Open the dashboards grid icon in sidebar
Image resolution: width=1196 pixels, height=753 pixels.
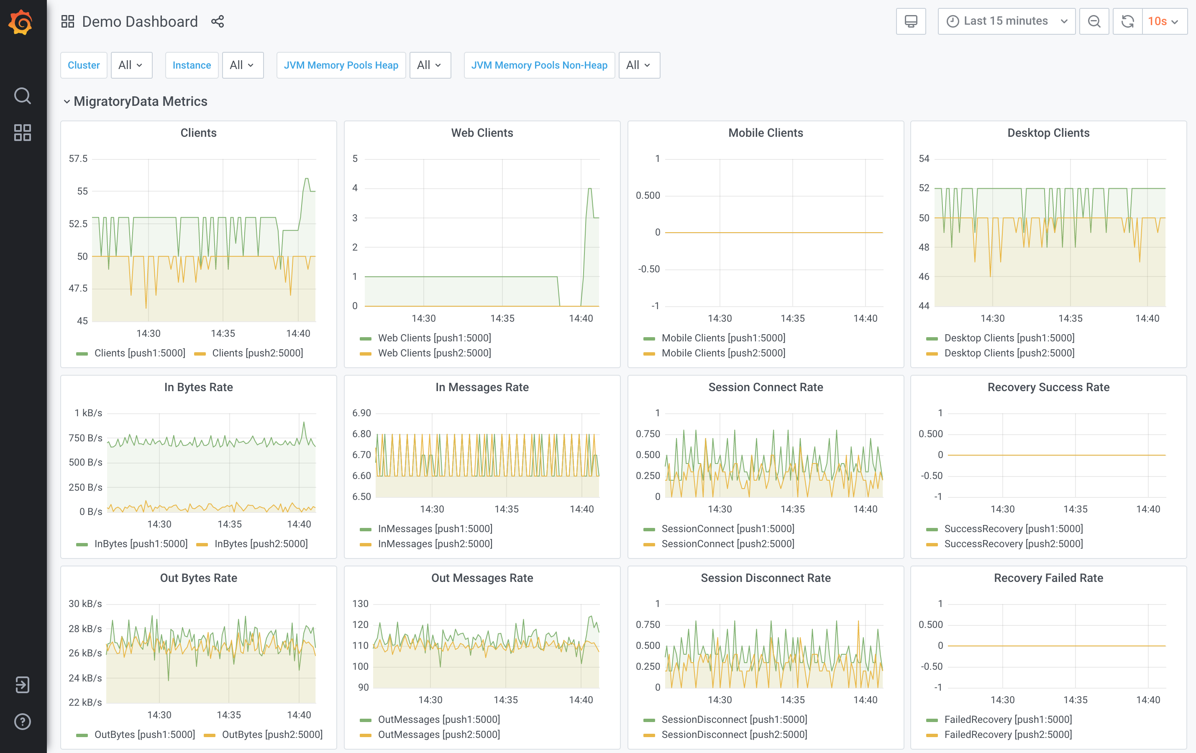click(22, 133)
